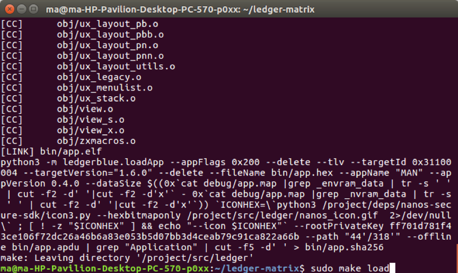Minimize the terminal window
Screen dimensions: 458x273
click(21, 8)
